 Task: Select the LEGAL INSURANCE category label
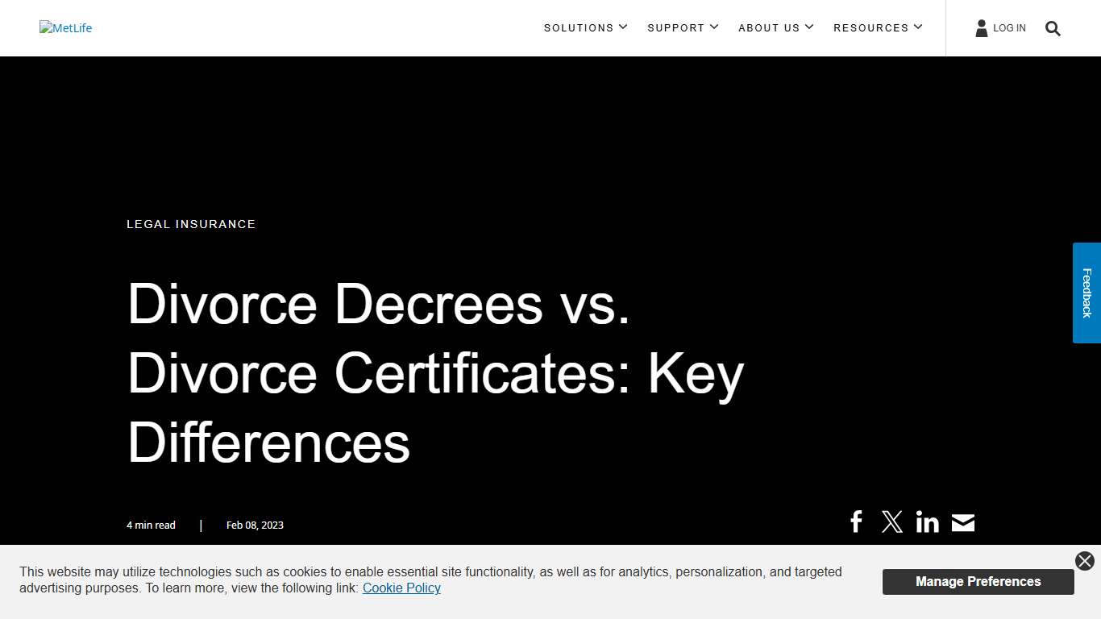(191, 224)
